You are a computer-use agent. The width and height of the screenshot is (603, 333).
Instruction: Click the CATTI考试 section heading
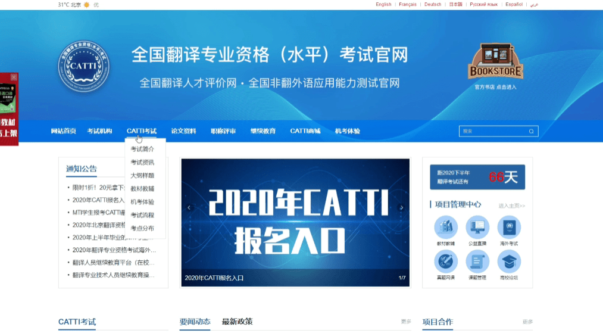point(77,322)
